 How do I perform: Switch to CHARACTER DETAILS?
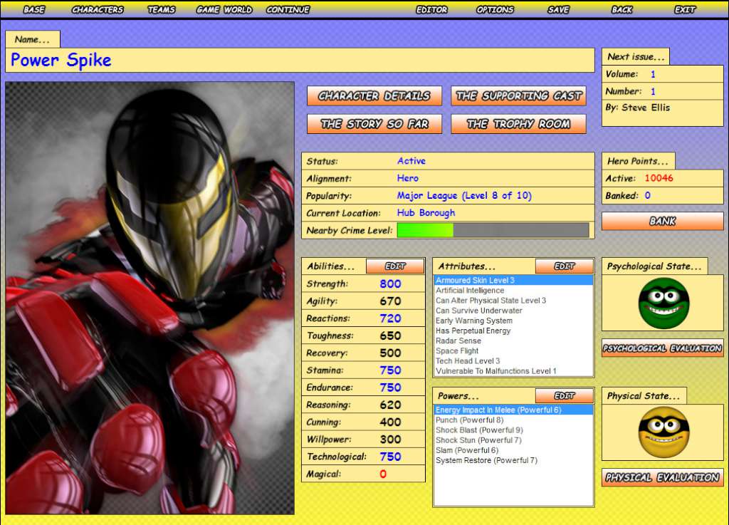point(374,96)
